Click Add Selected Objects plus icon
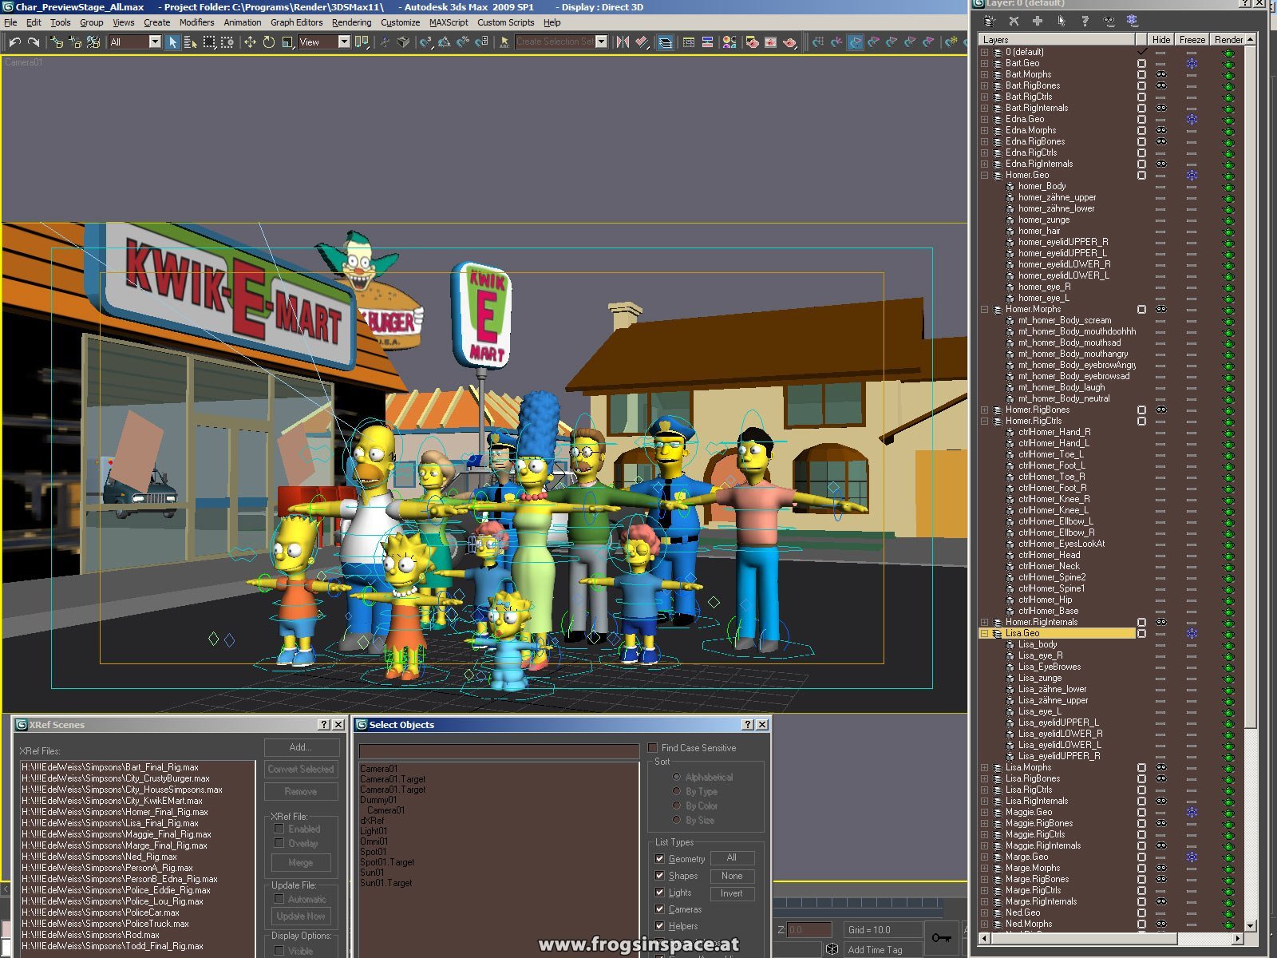 (1038, 21)
